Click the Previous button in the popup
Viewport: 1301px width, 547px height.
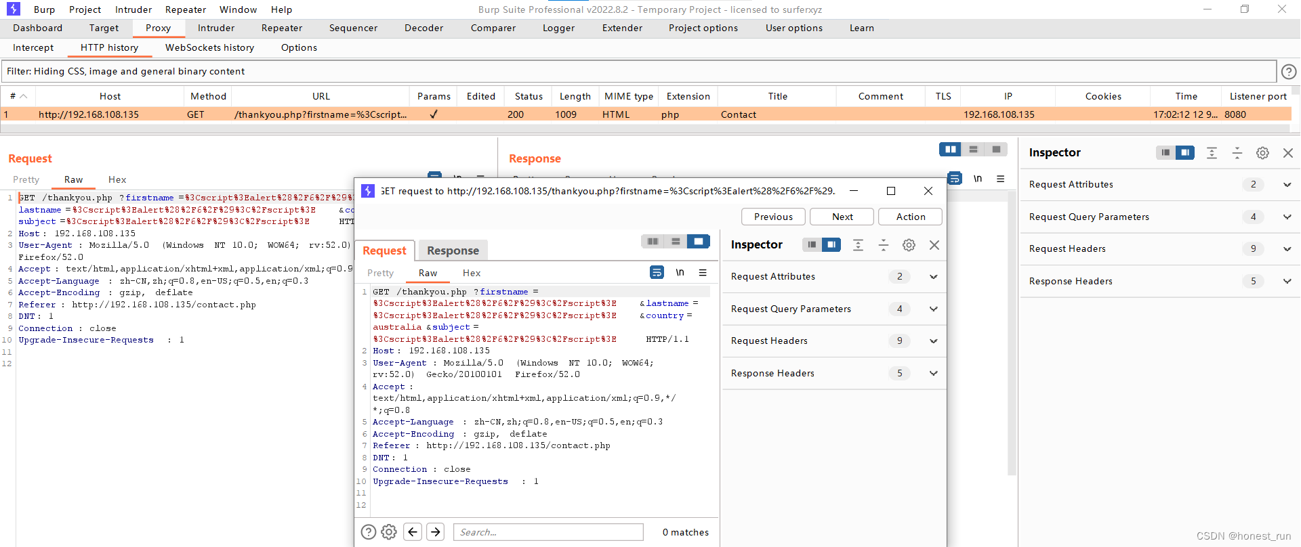[773, 217]
